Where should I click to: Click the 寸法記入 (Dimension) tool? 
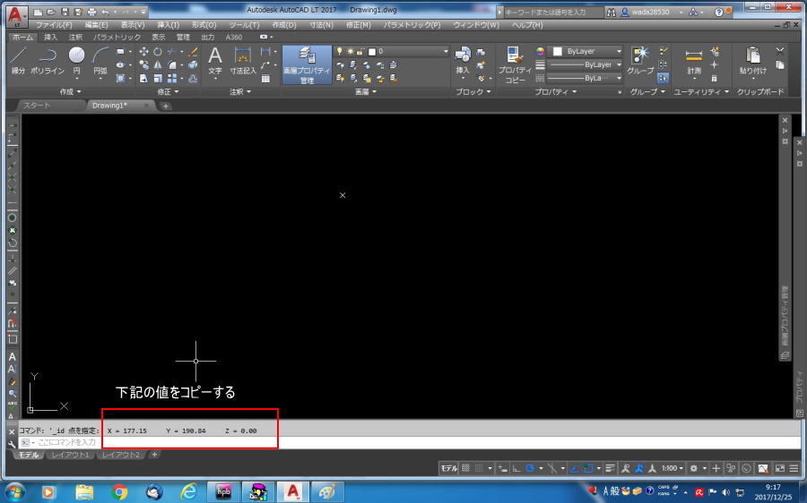click(242, 61)
